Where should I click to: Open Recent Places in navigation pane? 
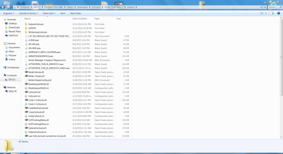(14, 31)
